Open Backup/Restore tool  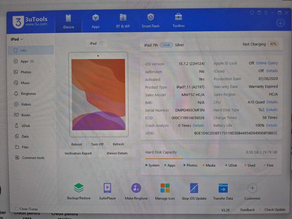tap(79, 191)
